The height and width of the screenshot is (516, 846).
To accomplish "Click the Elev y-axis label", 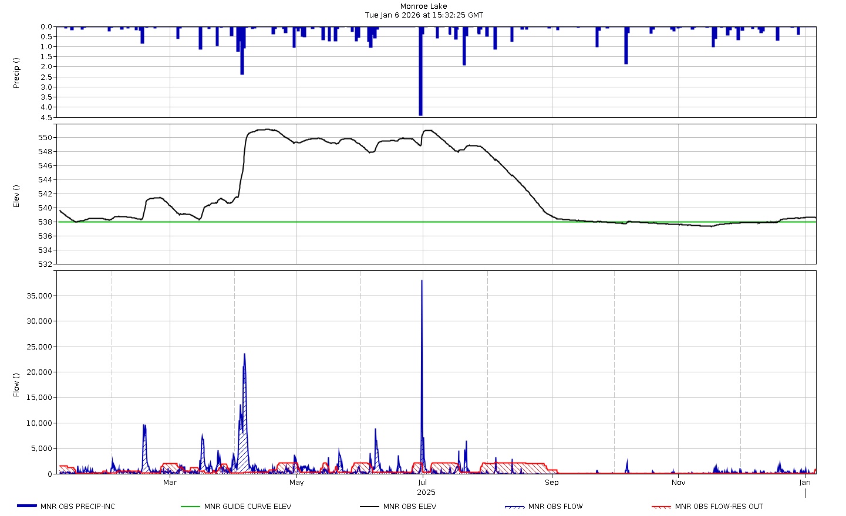I will (16, 196).
